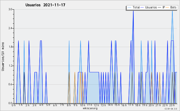Click the "21 h" x-axis label
This screenshot has width=180, height=111.
(158, 105)
